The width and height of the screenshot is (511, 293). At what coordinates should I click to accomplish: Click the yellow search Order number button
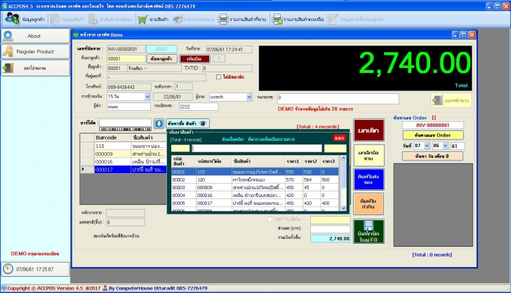(433, 135)
